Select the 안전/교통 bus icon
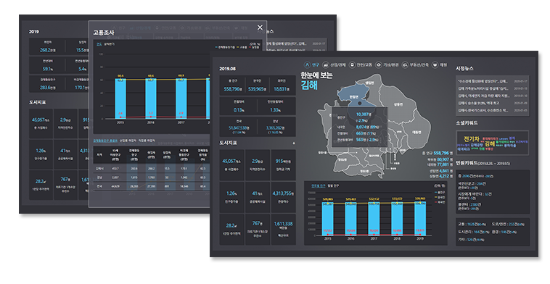550x284 pixels. 352,65
